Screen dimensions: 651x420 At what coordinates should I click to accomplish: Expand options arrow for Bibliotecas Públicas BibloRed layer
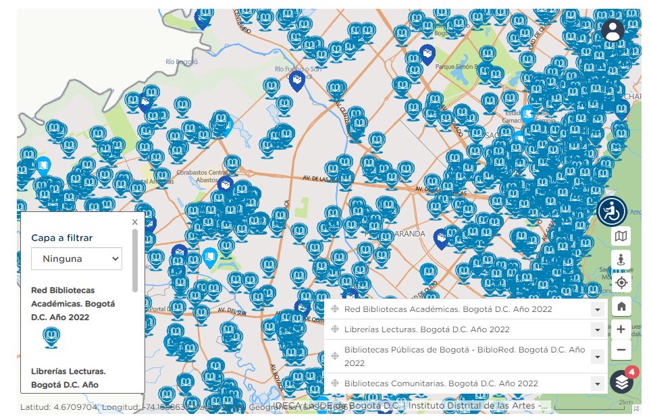coord(597,357)
